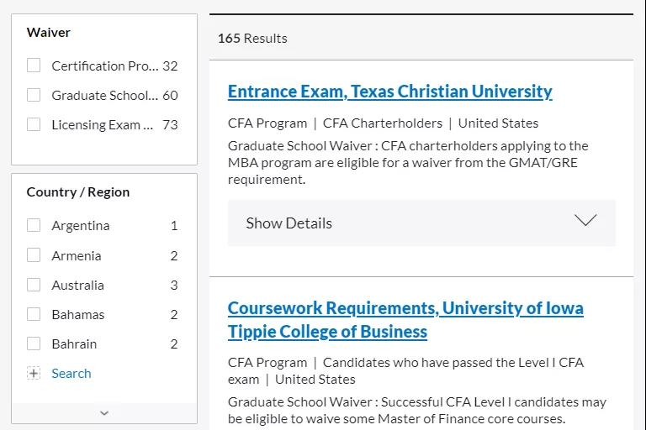Viewport: 646px width, 430px height.
Task: Enable the Bahamas country filter
Action: [x=34, y=314]
